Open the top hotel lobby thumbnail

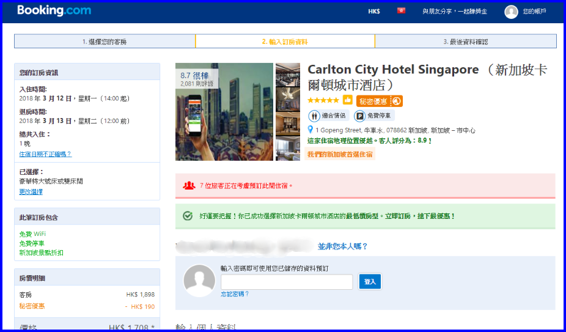tap(288, 75)
